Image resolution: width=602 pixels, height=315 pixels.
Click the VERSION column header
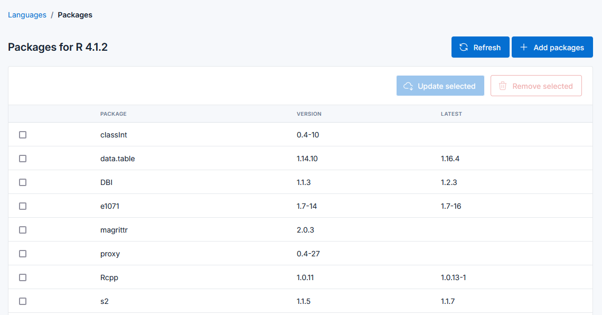pyautogui.click(x=309, y=114)
